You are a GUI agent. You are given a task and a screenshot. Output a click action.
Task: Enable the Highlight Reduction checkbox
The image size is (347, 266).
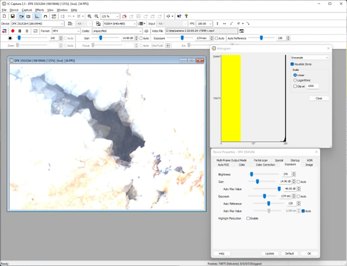coord(248,218)
